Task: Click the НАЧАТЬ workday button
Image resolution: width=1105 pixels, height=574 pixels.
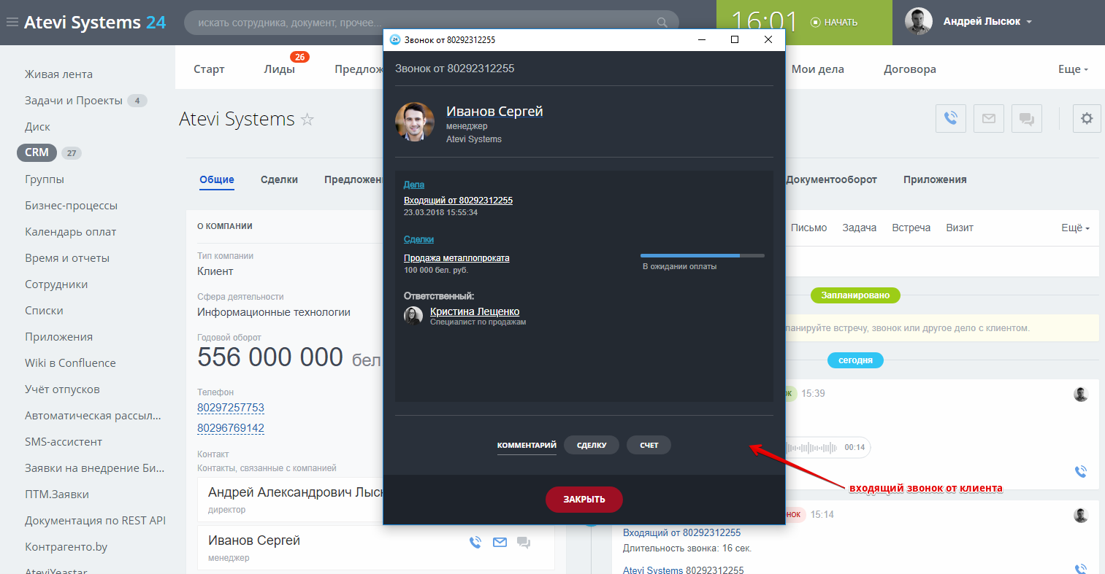Action: [834, 23]
